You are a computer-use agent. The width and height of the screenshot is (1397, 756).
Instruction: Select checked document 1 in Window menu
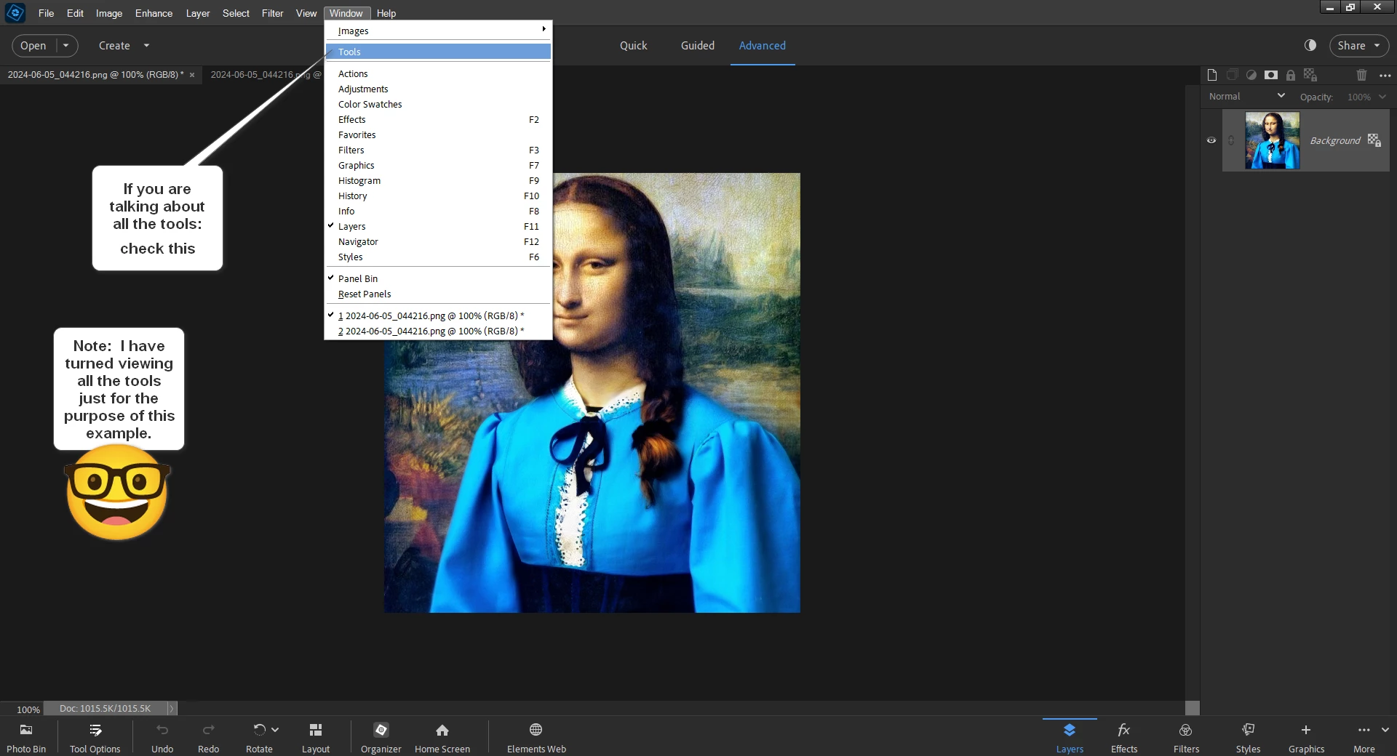[438, 315]
